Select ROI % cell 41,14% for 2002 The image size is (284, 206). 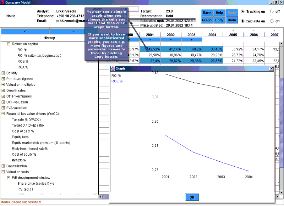point(171,49)
